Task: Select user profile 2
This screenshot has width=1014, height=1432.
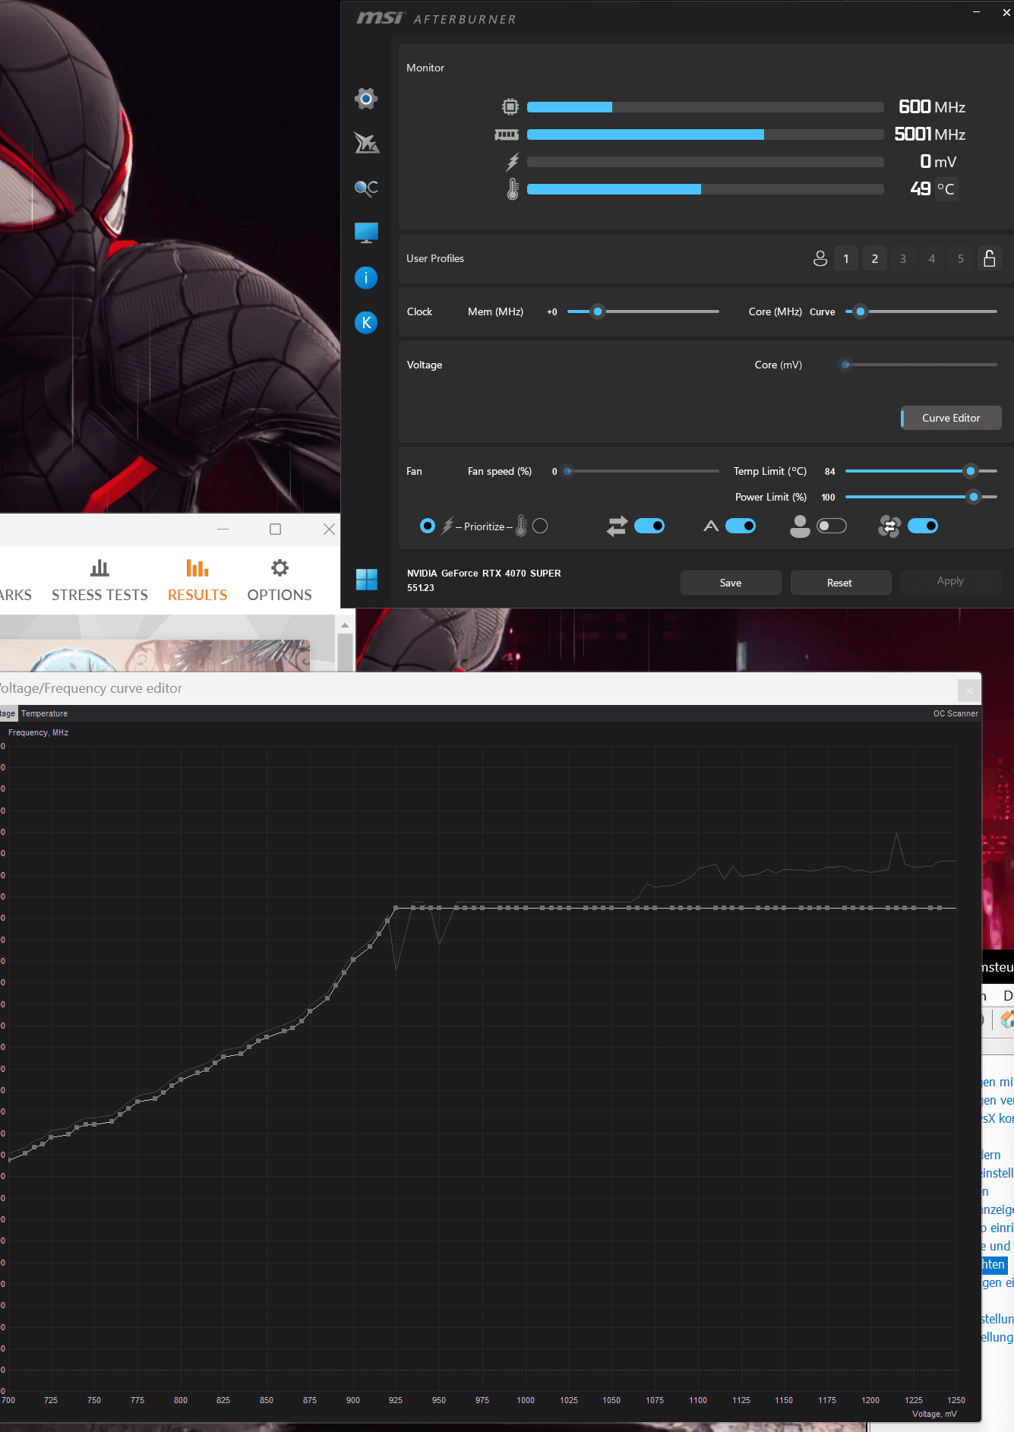Action: coord(875,258)
